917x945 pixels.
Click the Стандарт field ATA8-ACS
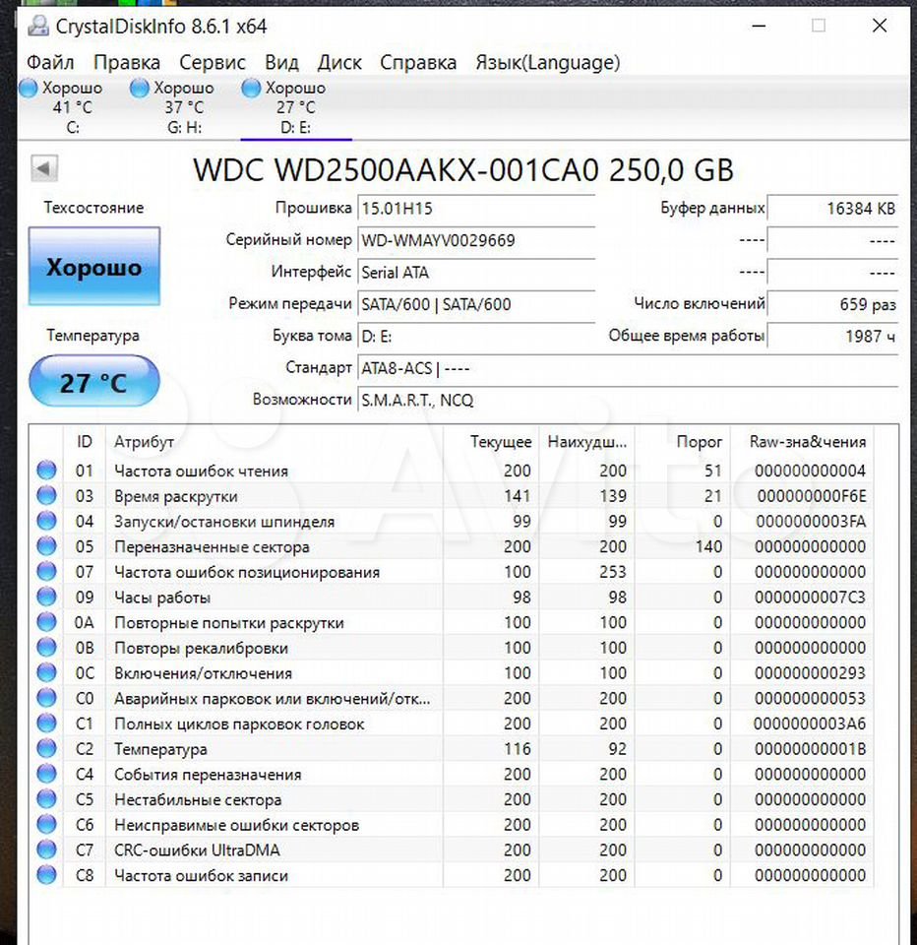click(628, 367)
